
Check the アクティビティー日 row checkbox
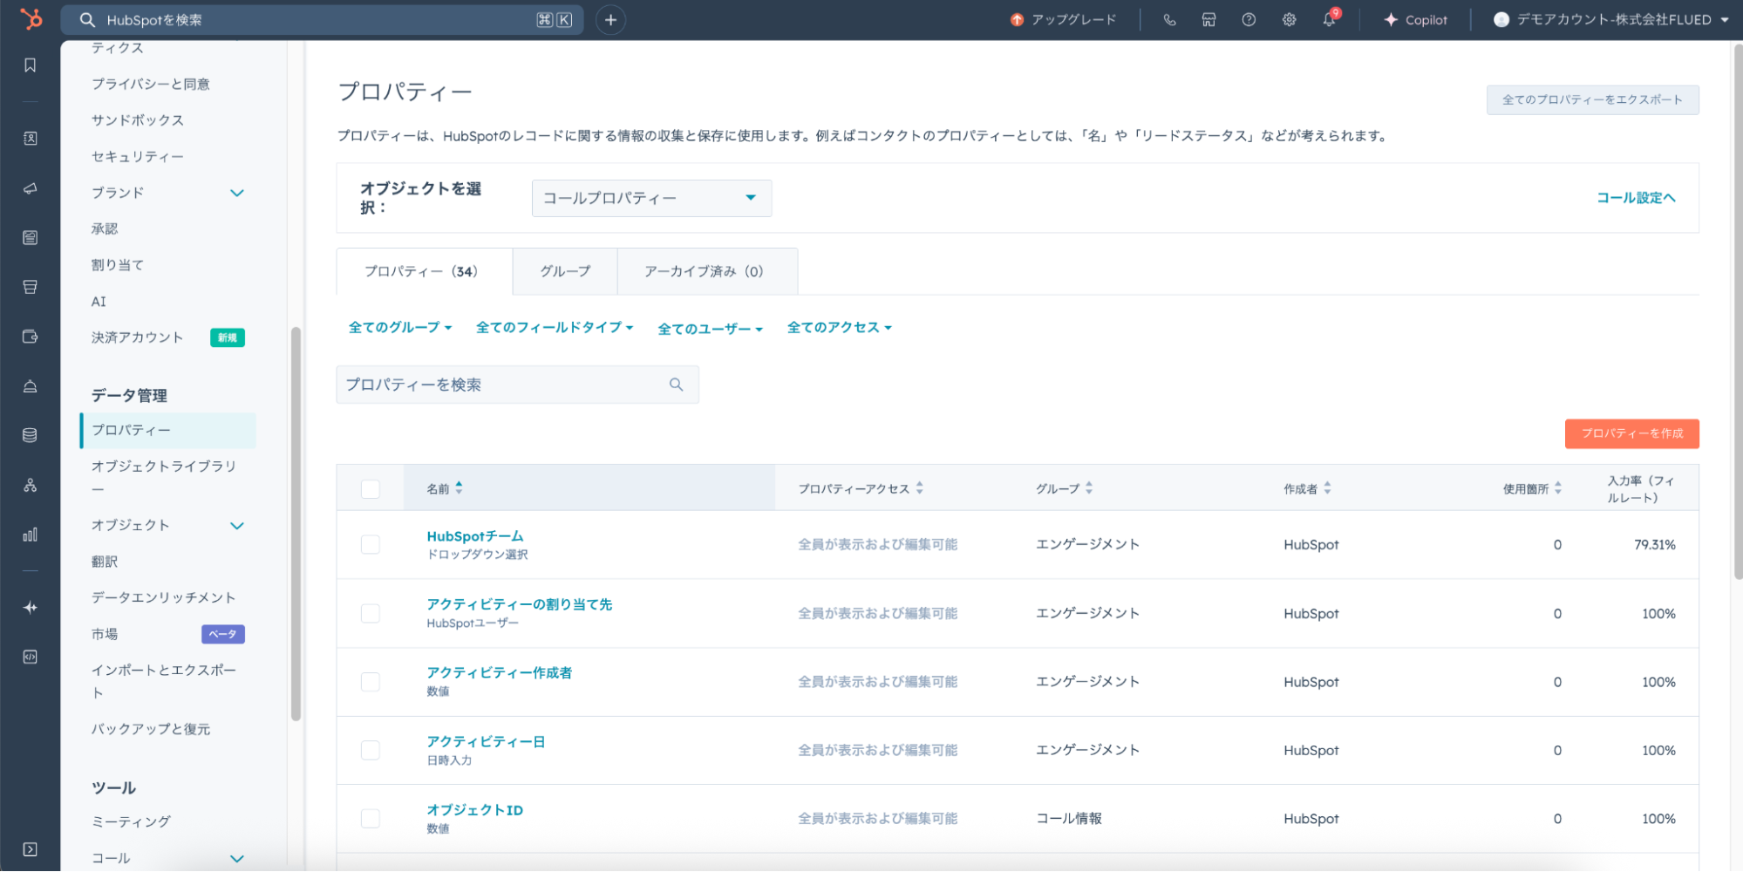371,751
